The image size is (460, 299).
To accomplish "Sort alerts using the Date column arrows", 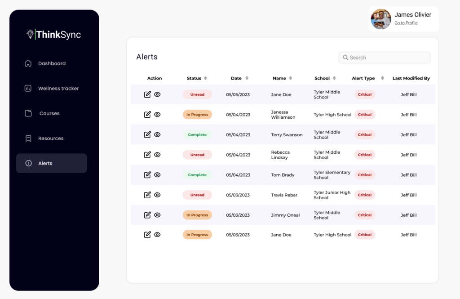I will point(247,78).
